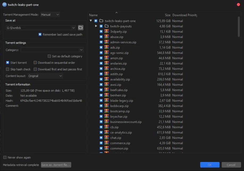
Task: Click the archive icon of ags-sonic.zip
Action: (106, 53)
